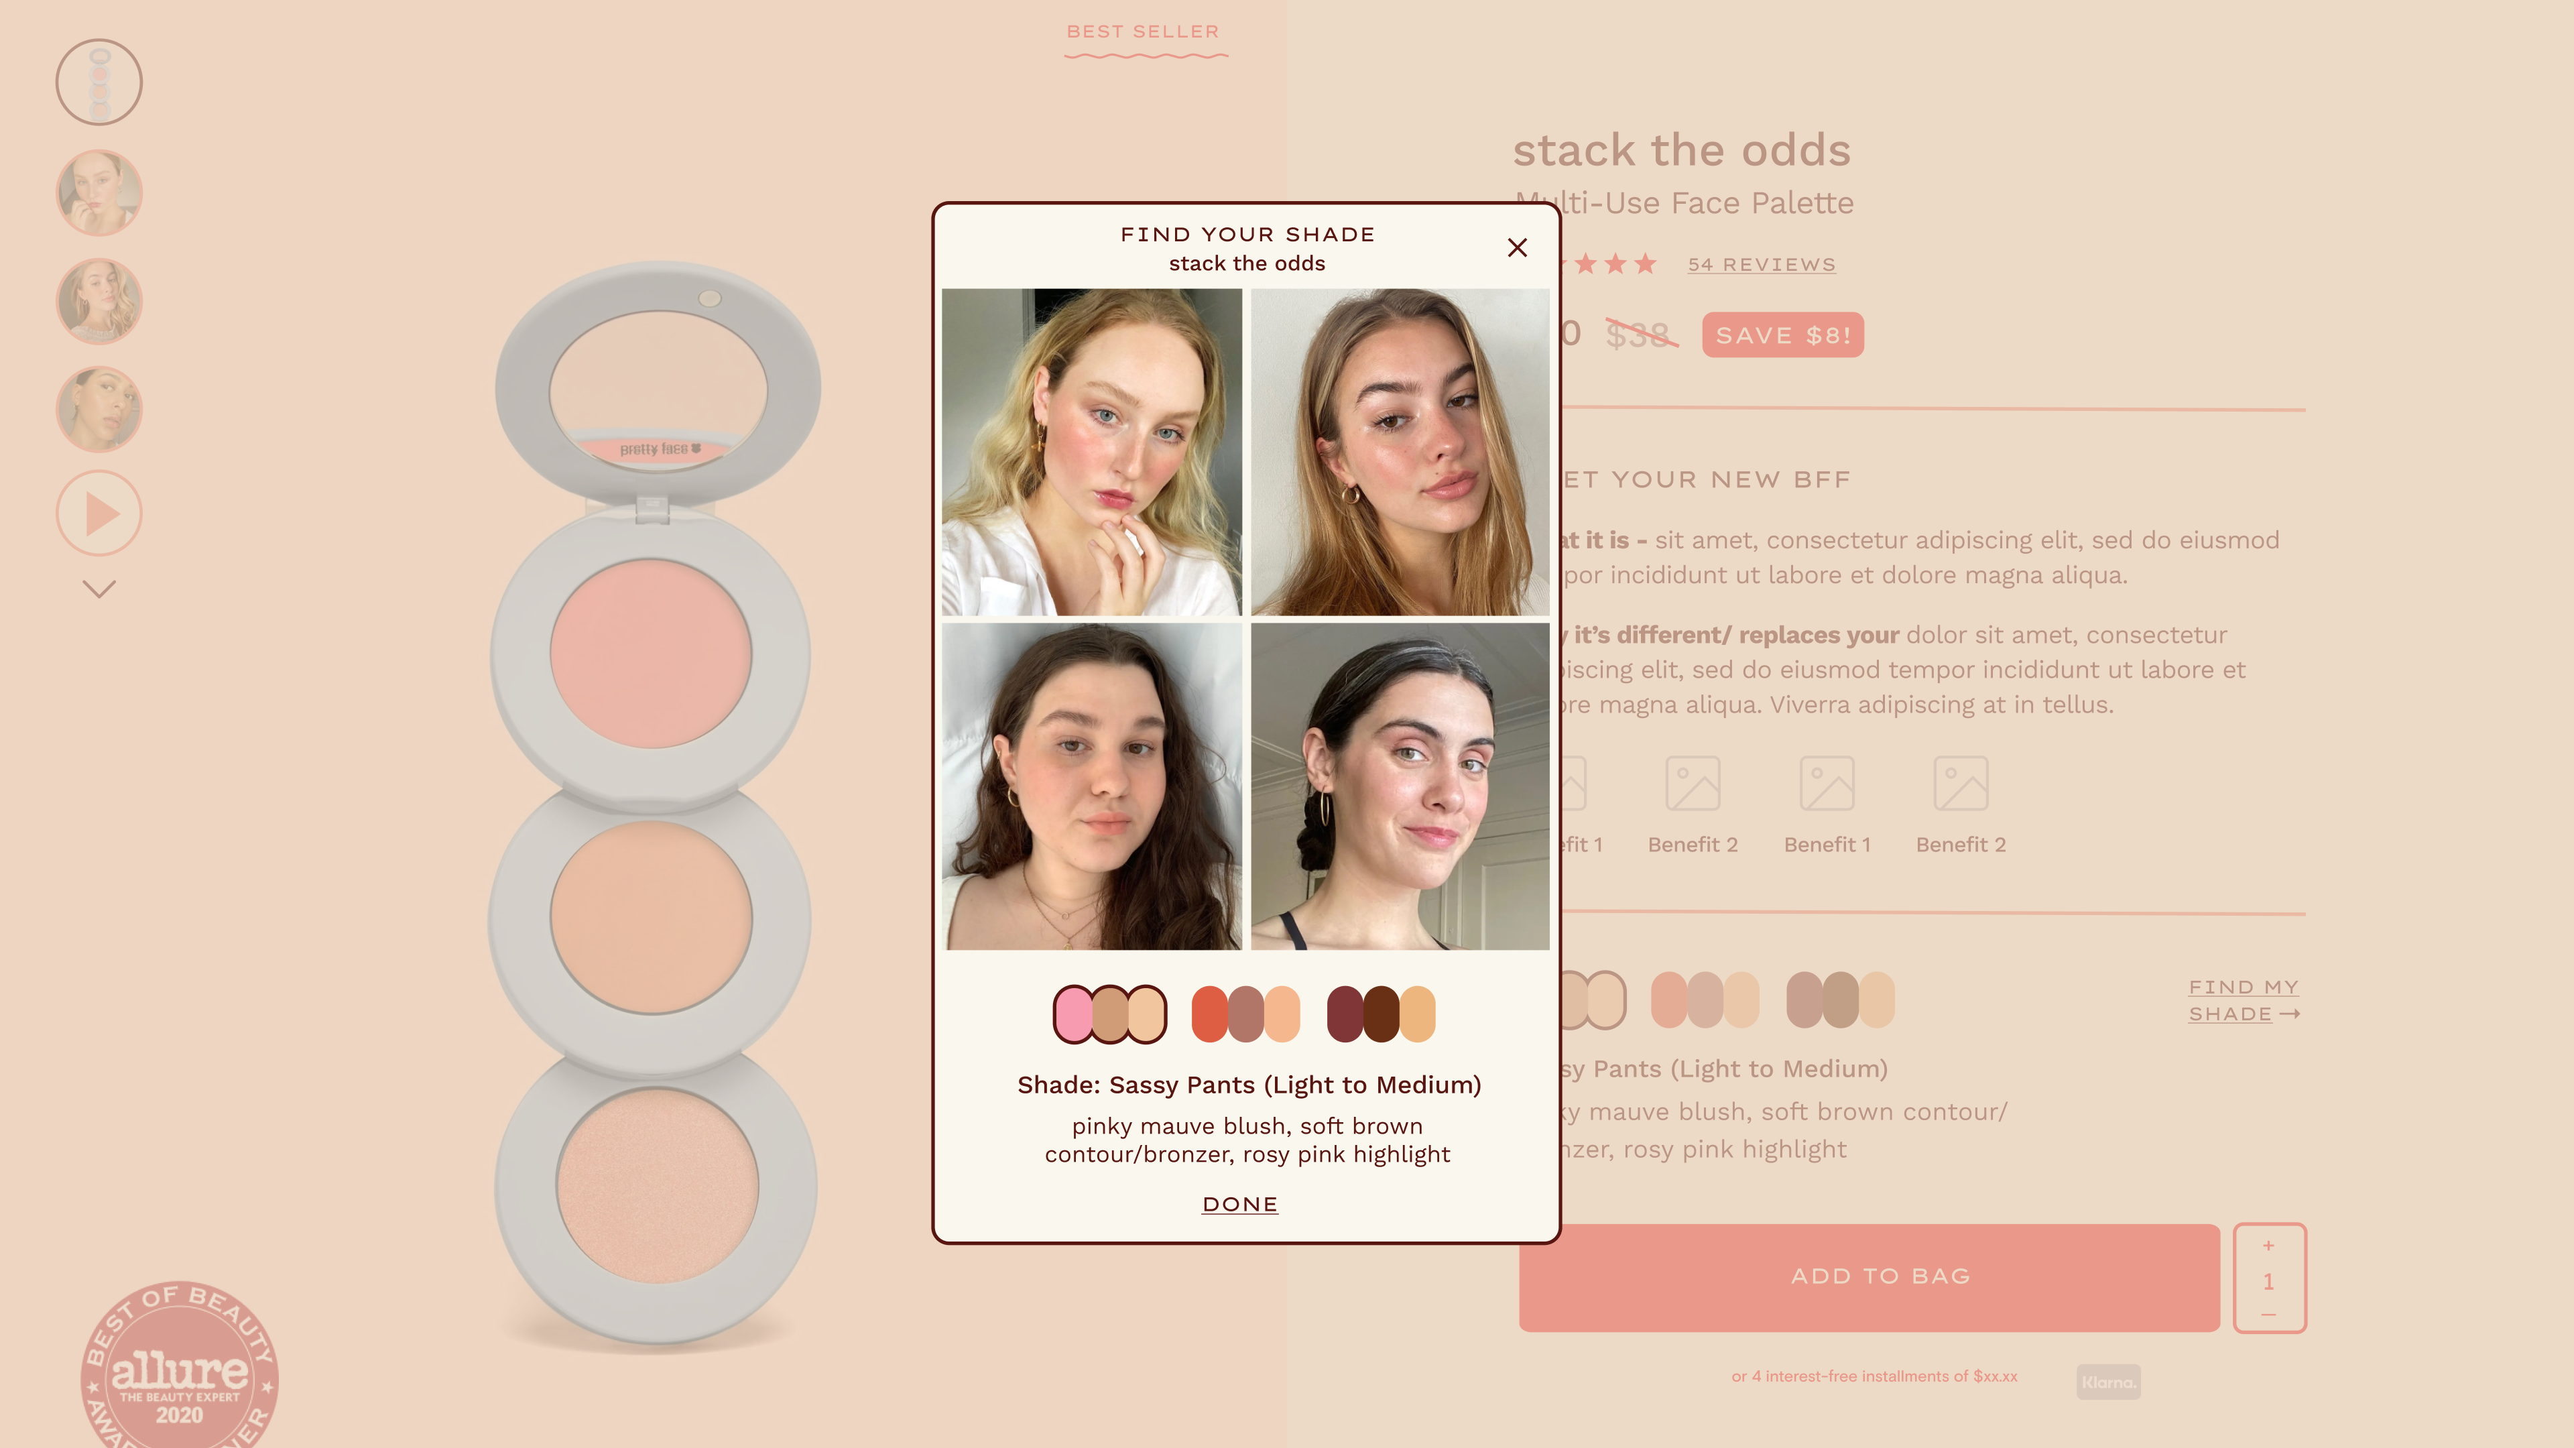Open the fourth model photo thumbnail
Viewport: 2574px width, 1448px height.
[x=99, y=409]
